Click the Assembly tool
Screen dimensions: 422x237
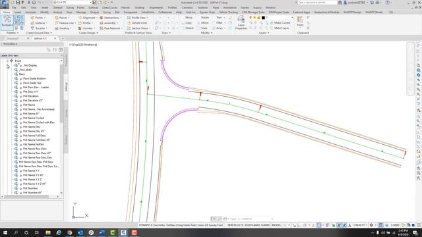108,23
